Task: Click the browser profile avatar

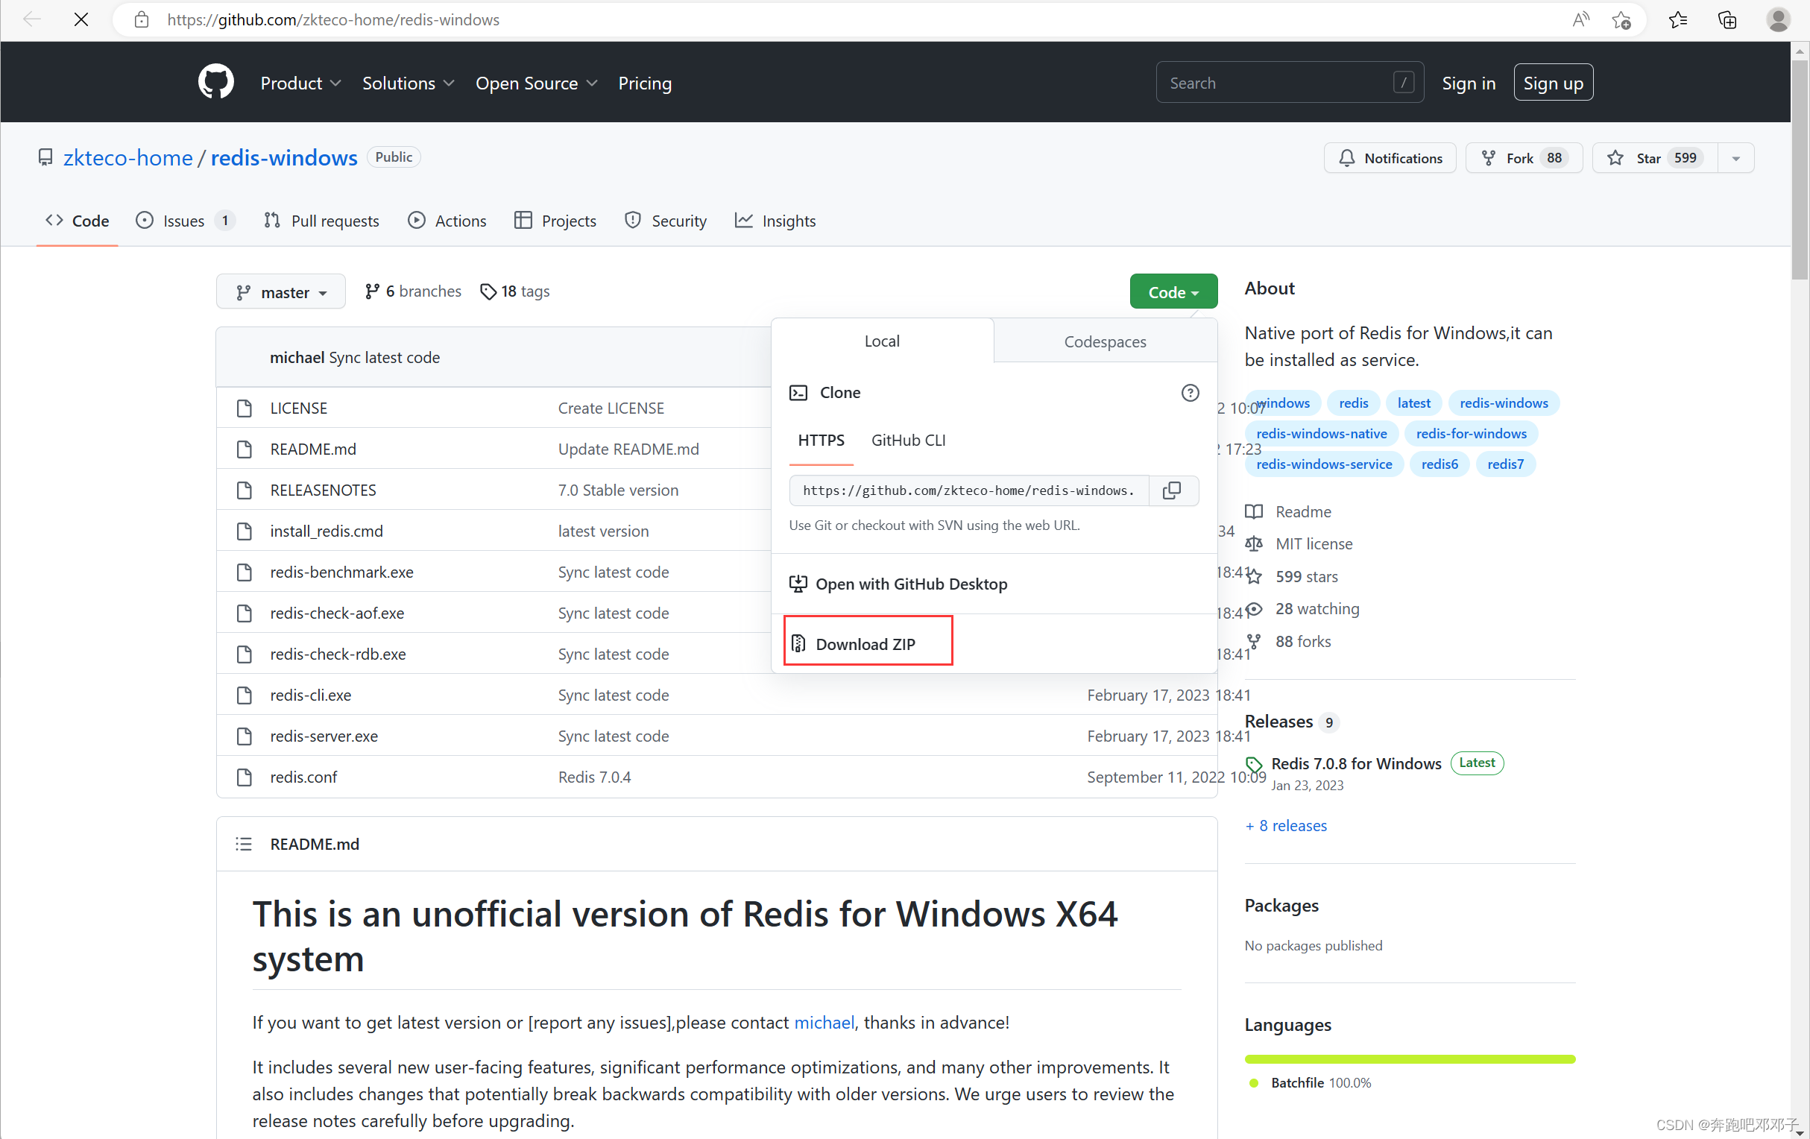Action: pos(1778,19)
